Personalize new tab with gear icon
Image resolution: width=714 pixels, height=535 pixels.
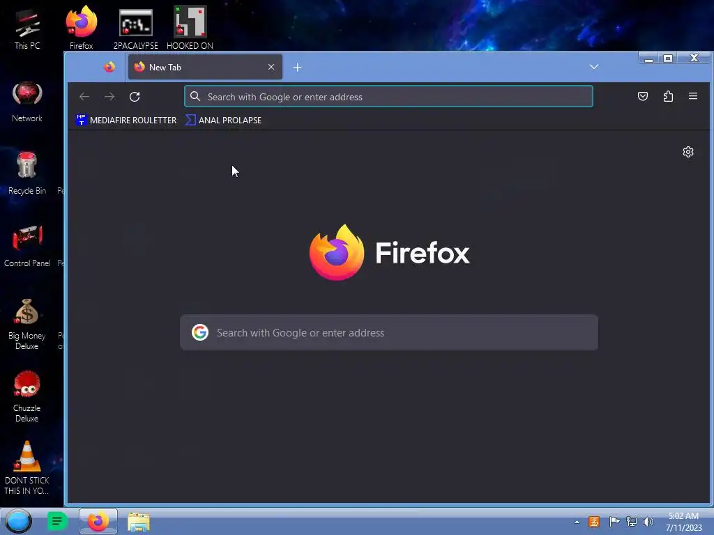[x=688, y=152]
